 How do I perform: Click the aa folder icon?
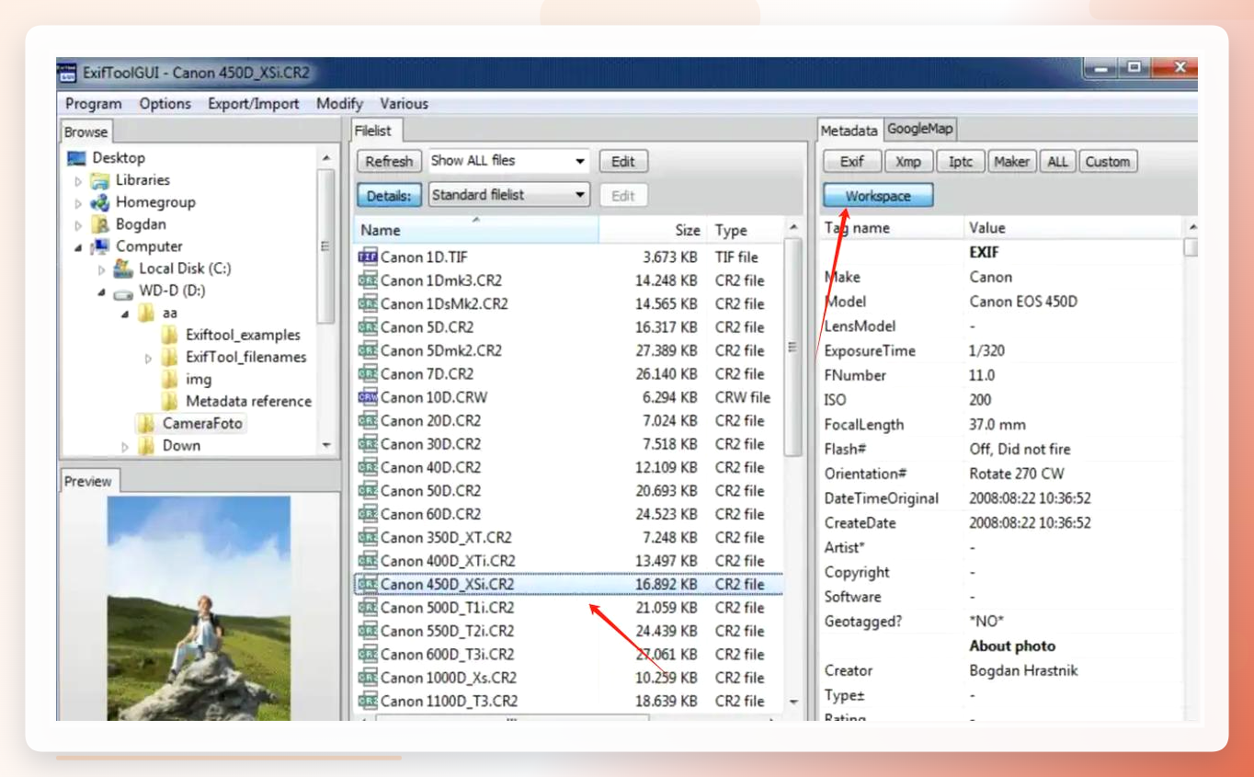tap(146, 314)
